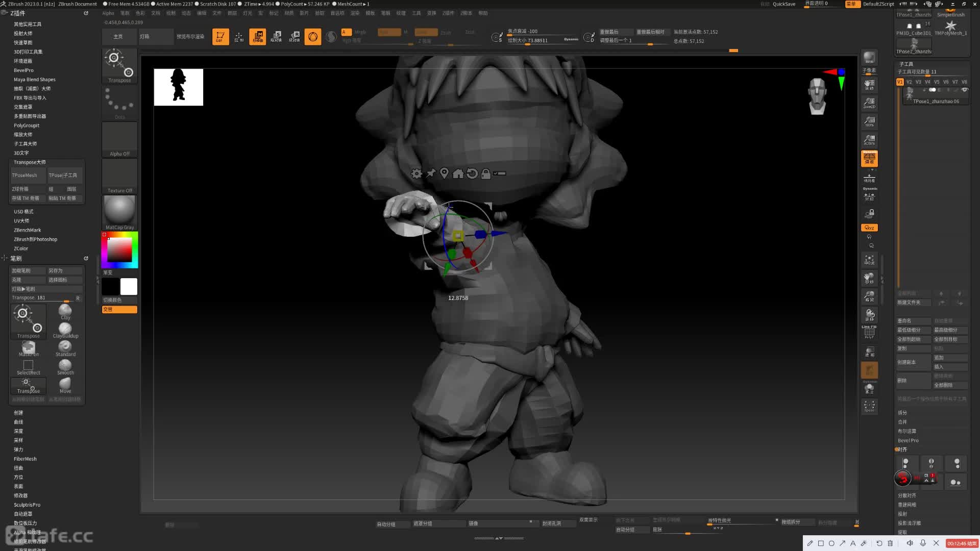Click the gizmo location marker icon

click(444, 173)
